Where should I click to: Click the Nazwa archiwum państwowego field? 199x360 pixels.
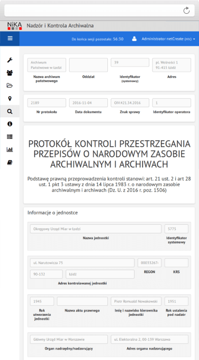click(x=46, y=65)
